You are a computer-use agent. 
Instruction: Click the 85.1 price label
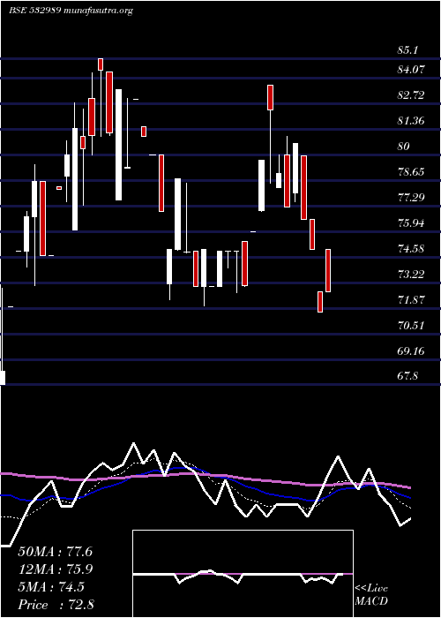tap(407, 50)
